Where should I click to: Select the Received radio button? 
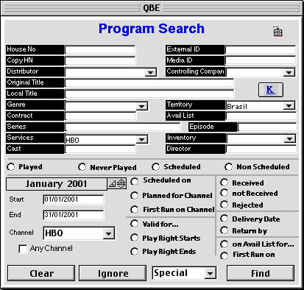[224, 183]
